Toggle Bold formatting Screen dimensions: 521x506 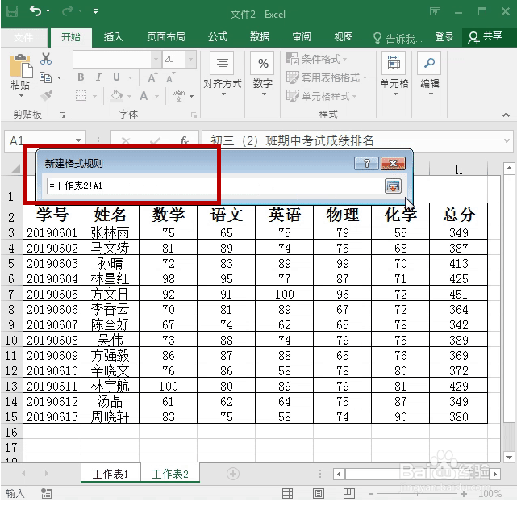(x=81, y=77)
